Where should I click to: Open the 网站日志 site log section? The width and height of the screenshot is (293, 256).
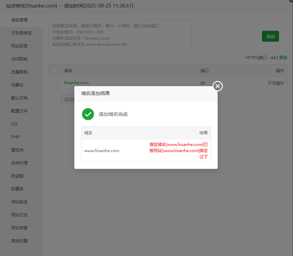click(x=19, y=215)
